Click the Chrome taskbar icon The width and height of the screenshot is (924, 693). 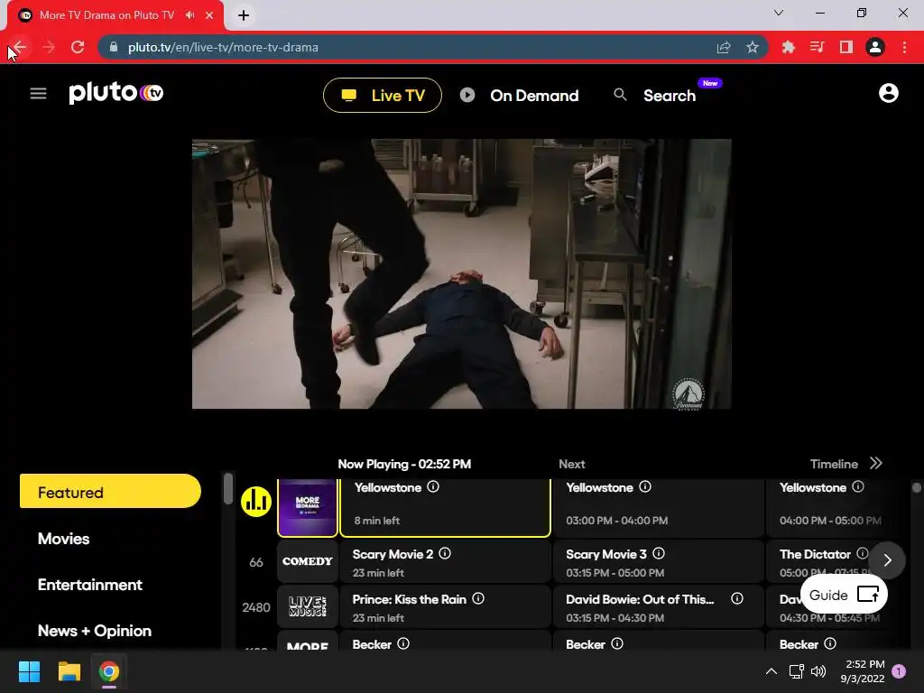point(109,671)
